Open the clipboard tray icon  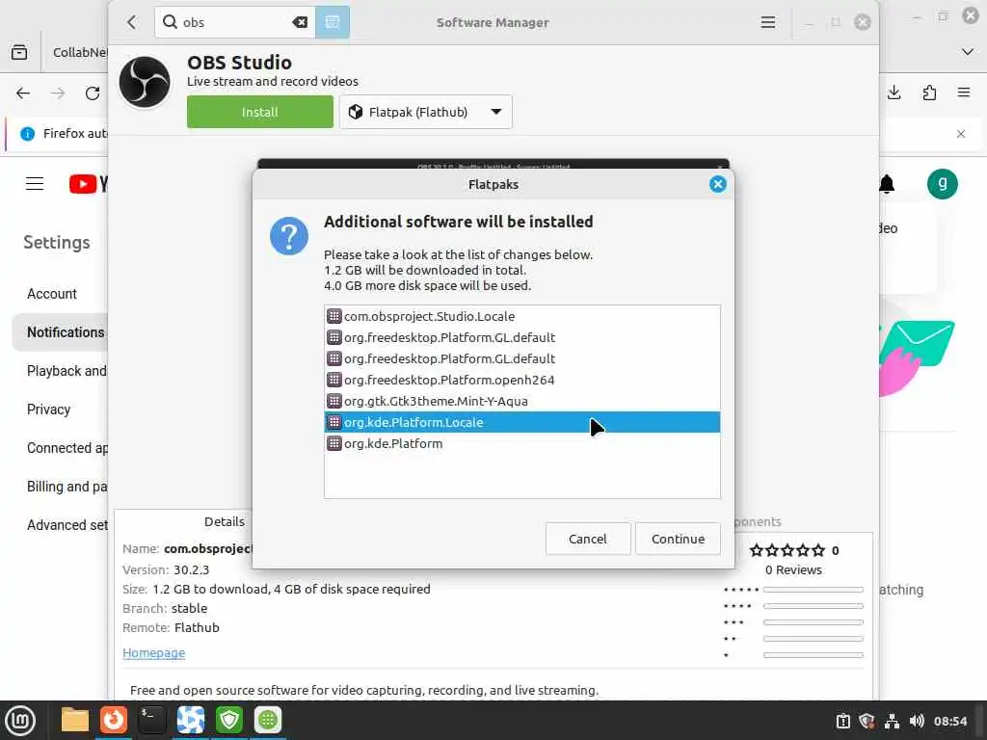pos(842,721)
